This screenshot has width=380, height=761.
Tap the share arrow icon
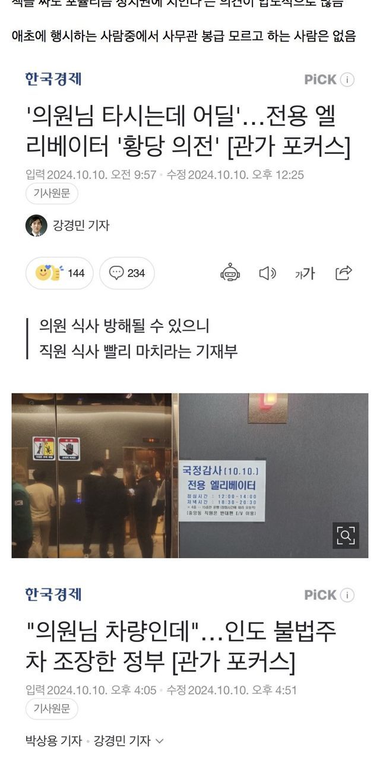[x=344, y=273]
